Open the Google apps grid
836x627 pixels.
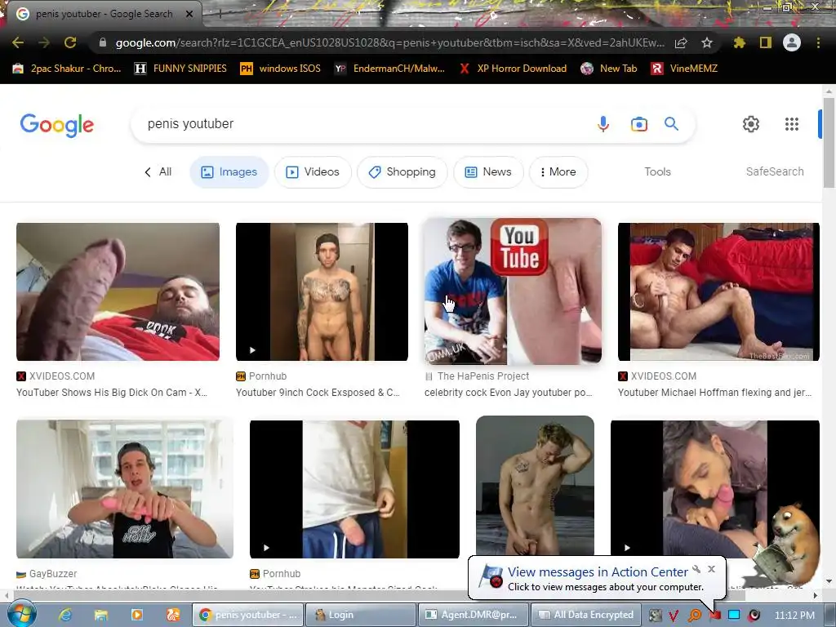pyautogui.click(x=792, y=124)
